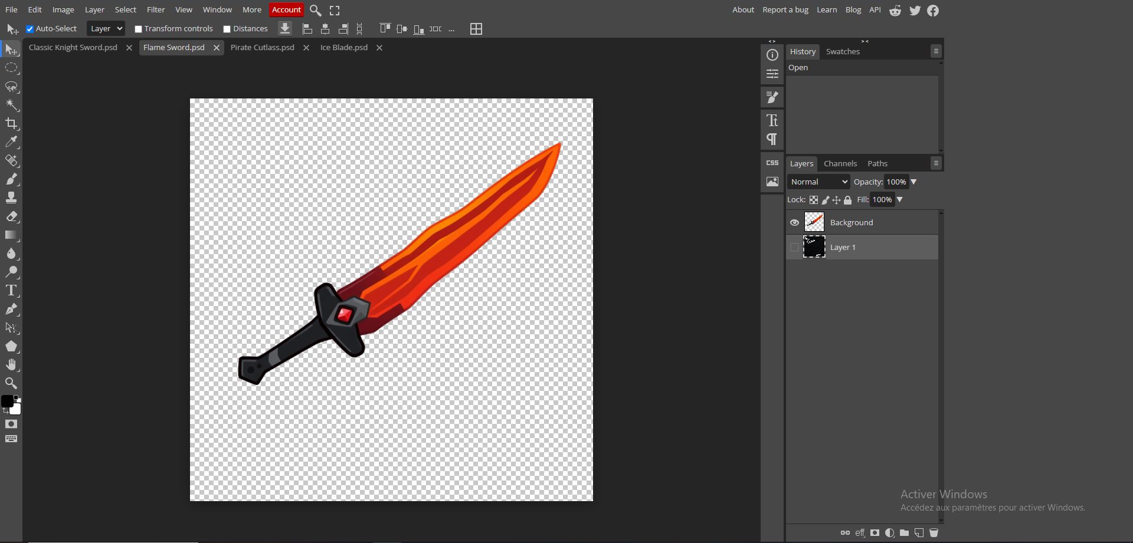Viewport: 1133px width, 543px height.
Task: Select the Eyedropper tool
Action: coord(11,142)
